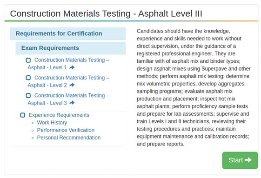Open the Experience Requirements item
Viewport: 261px width, 178px height.
59,115
